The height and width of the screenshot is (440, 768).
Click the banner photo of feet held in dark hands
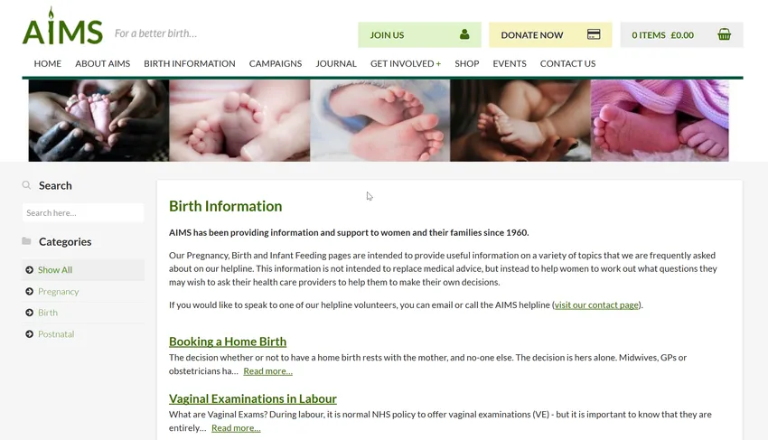(x=98, y=120)
